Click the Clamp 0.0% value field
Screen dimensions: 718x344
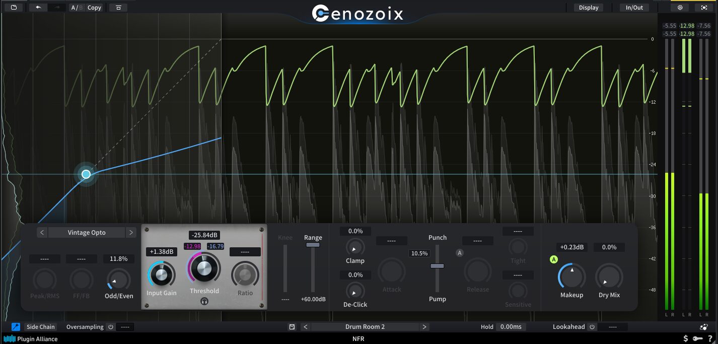click(355, 231)
